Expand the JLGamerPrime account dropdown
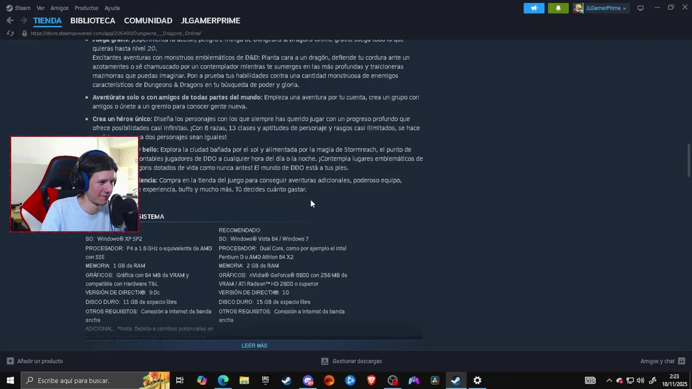The height and width of the screenshot is (389, 692). [606, 8]
